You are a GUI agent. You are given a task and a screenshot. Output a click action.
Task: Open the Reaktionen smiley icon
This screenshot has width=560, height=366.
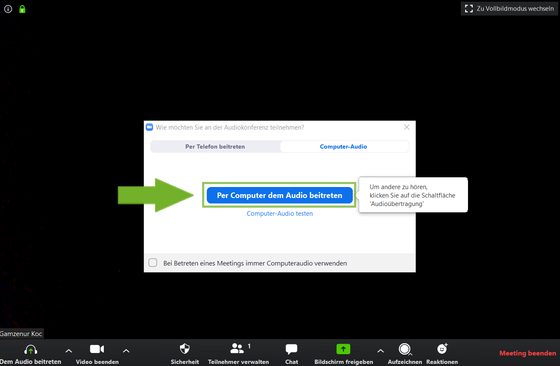[442, 349]
